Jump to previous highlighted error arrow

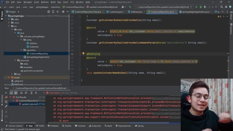tap(224, 16)
